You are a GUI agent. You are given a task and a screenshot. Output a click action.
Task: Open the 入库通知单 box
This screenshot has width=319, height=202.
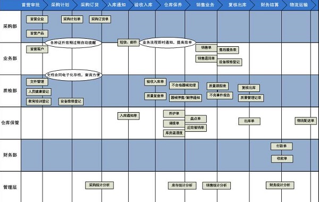[128, 116]
